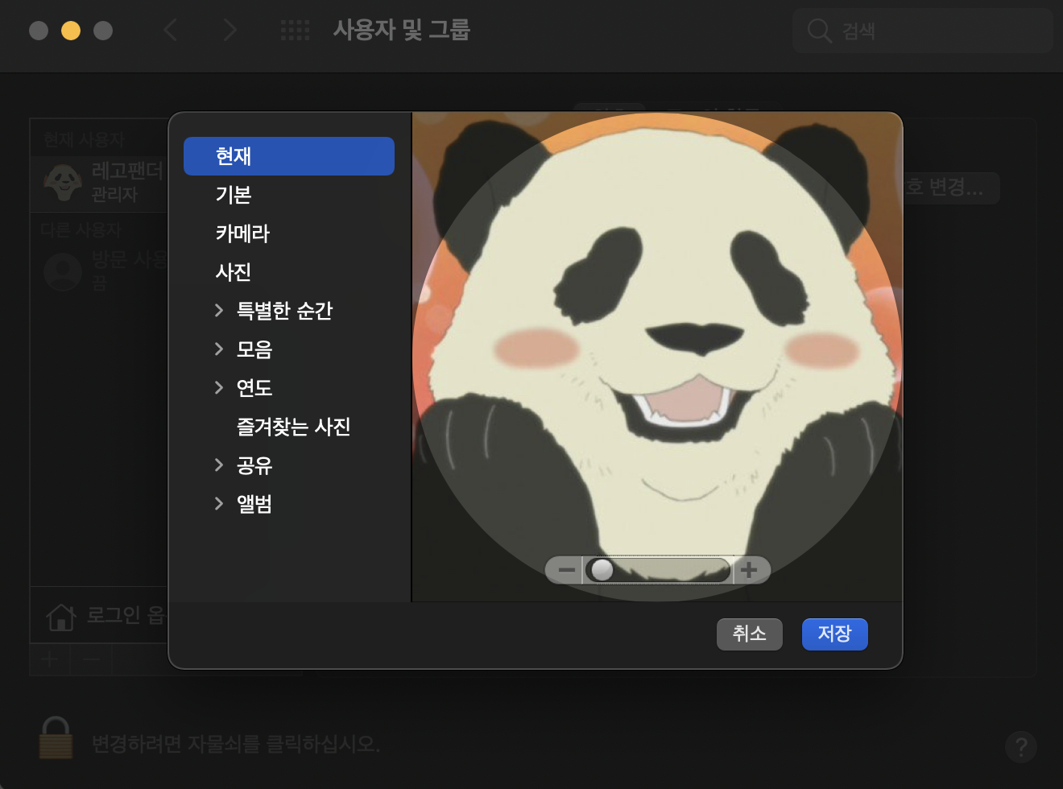Click the add user plus button
This screenshot has height=789, width=1063.
(x=50, y=659)
